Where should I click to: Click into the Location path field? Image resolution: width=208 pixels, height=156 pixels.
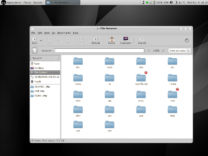click(99, 50)
